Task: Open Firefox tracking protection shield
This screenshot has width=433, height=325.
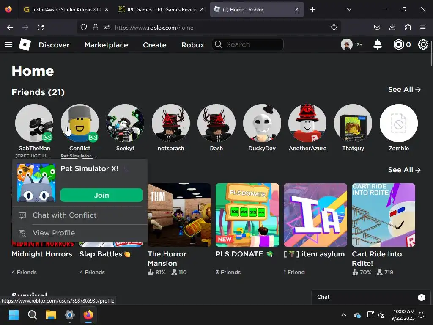Action: (84, 28)
